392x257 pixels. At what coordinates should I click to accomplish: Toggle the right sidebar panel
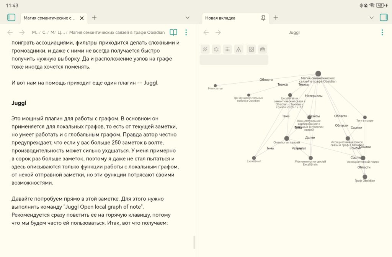point(384,18)
